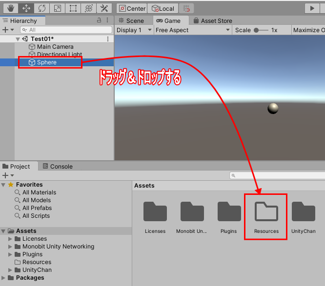The width and height of the screenshot is (325, 286).
Task: Select Plugins in the project tree
Action: tap(32, 254)
